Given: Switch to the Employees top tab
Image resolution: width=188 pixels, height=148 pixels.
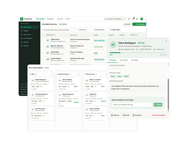Looking at the screenshot, I should coord(51,19).
